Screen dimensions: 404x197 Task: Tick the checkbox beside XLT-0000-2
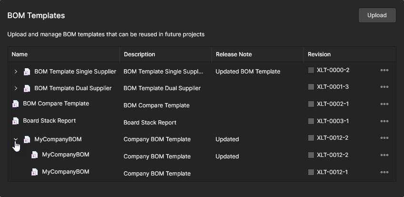(x=311, y=70)
